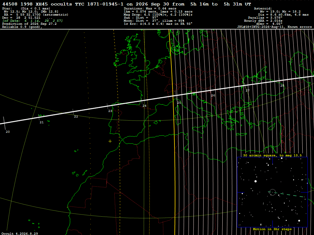Click time marker 21 on the path
314x235 pixels.
(x=42, y=122)
